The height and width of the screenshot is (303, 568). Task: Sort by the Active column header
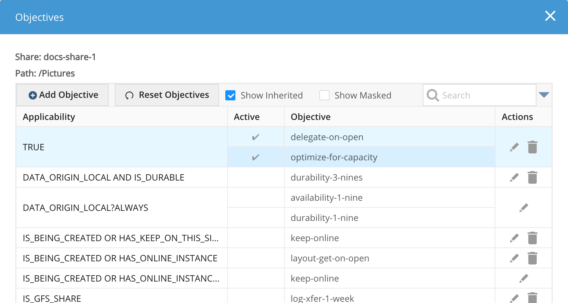[256, 117]
